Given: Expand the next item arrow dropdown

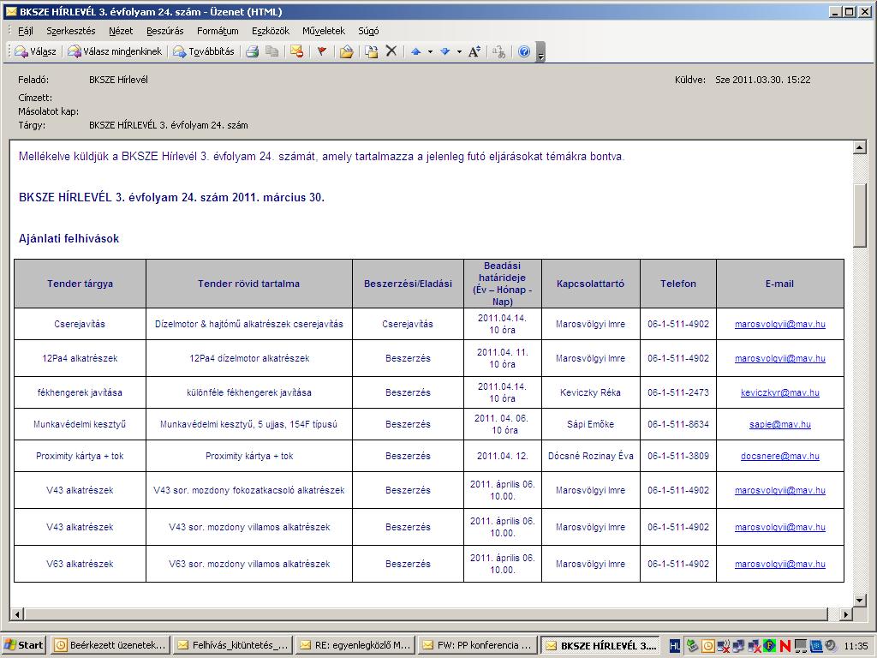Looking at the screenshot, I should click(x=459, y=51).
